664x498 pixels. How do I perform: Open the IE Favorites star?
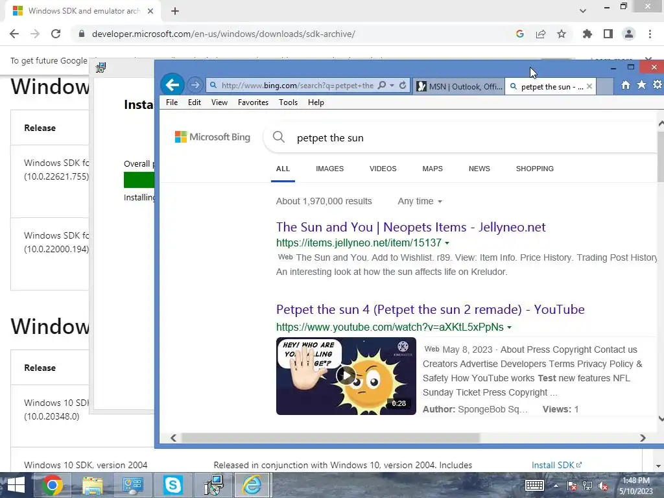pos(641,85)
